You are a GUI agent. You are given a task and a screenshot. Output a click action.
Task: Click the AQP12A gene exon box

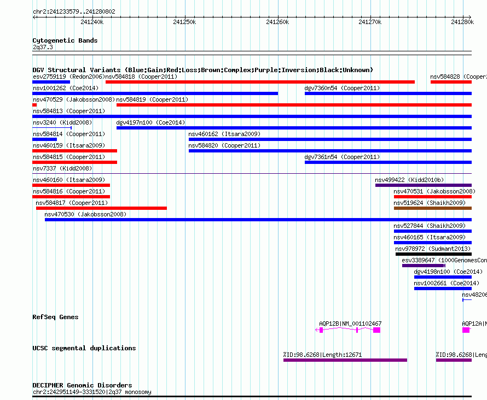(466, 330)
